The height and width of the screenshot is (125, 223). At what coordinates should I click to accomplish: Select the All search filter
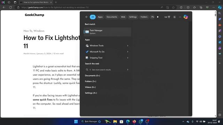point(93,17)
